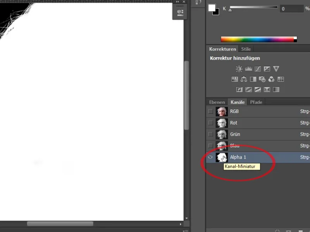
Task: Select the Rot channel name
Action: pyautogui.click(x=234, y=123)
